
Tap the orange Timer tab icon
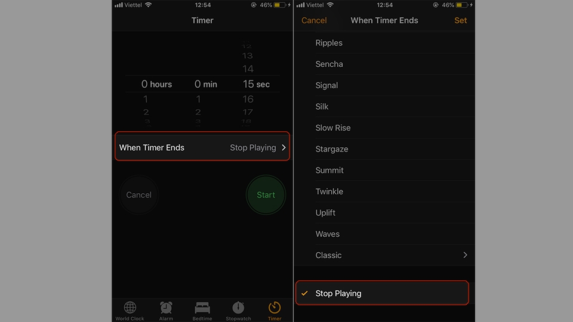[x=275, y=308]
